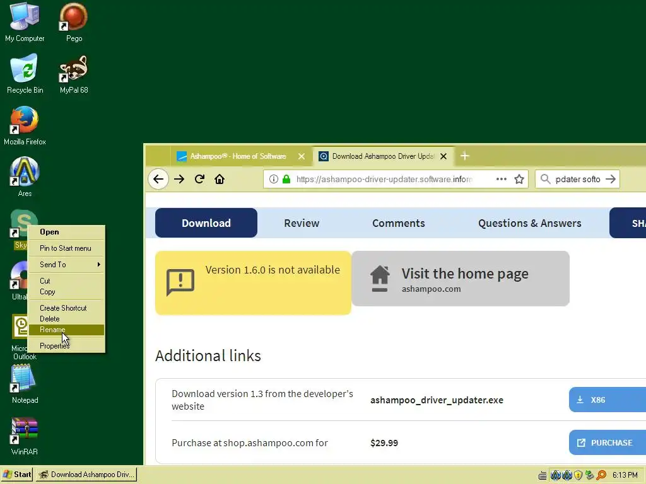646x484 pixels.
Task: Click the 6:13 PM clock
Action: (x=625, y=475)
